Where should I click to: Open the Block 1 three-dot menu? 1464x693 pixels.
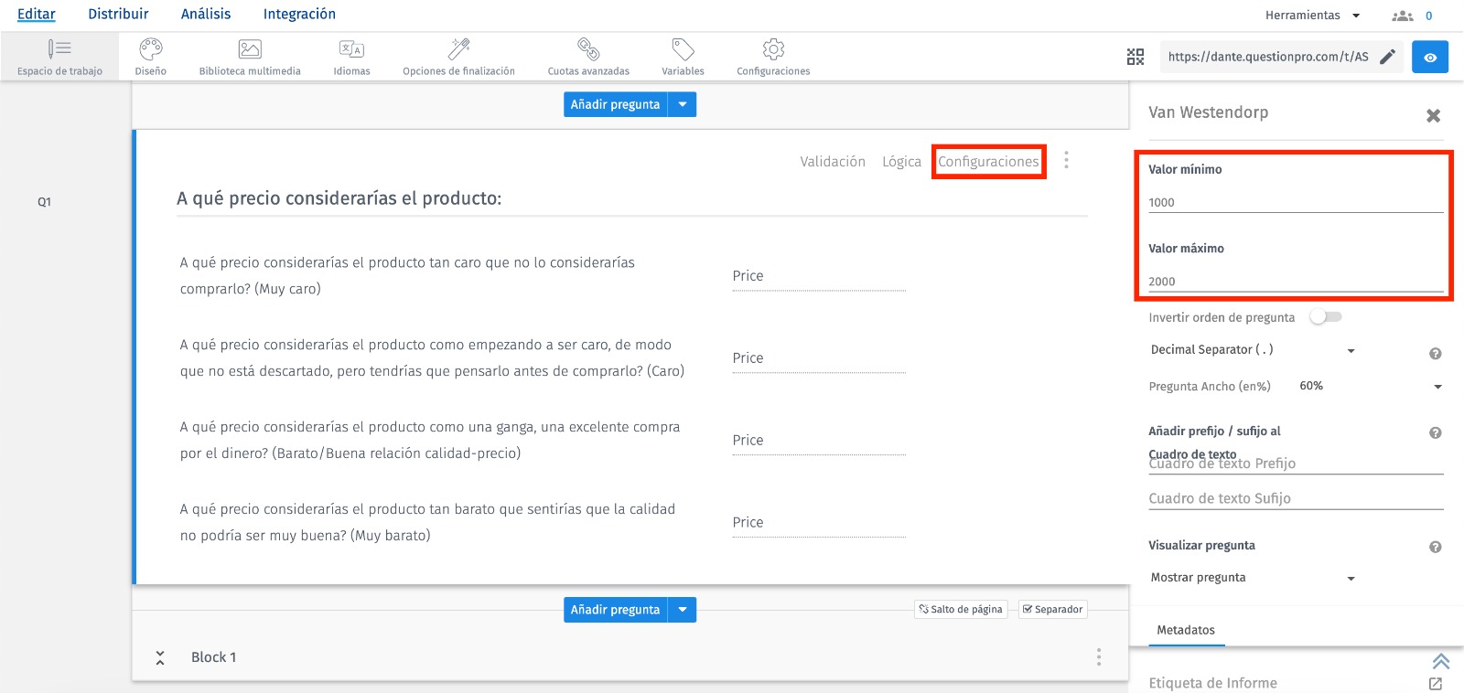[1099, 657]
